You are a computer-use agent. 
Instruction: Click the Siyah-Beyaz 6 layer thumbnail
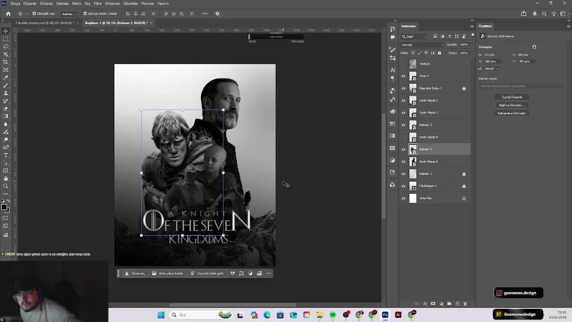pos(413,161)
